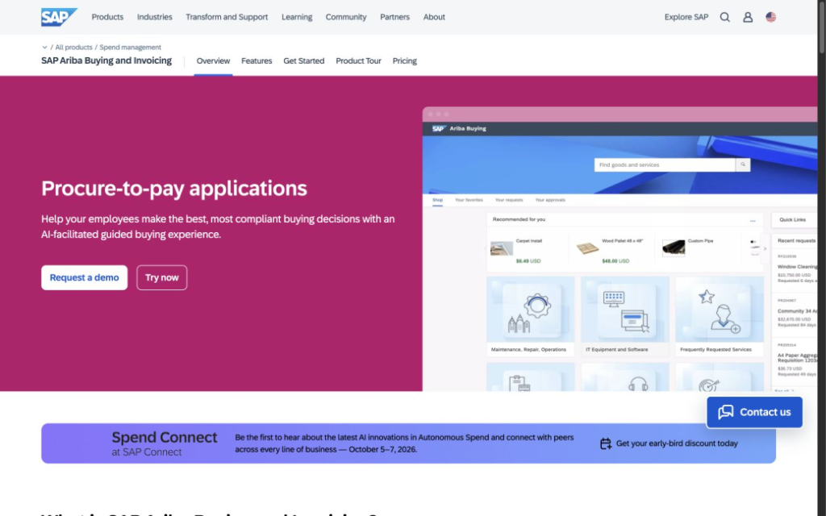
Task: Click the Maintenance, Repair, Operations tile
Action: 531,316
